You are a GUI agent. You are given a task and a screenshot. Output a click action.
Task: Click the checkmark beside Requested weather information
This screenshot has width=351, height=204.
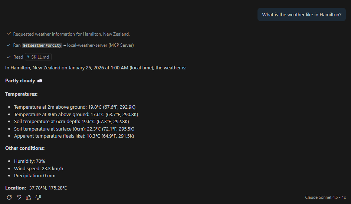(9, 34)
